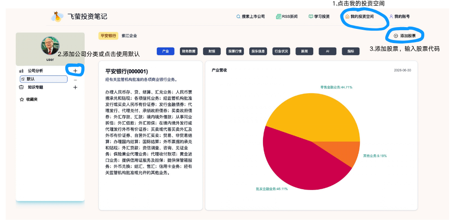455x222 pixels.
Task: Go to 学习投资 section
Action: [x=319, y=16]
